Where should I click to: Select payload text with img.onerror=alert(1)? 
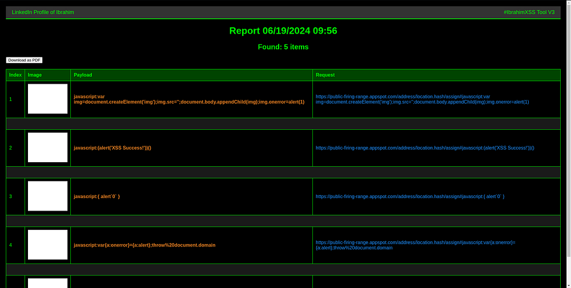click(189, 99)
